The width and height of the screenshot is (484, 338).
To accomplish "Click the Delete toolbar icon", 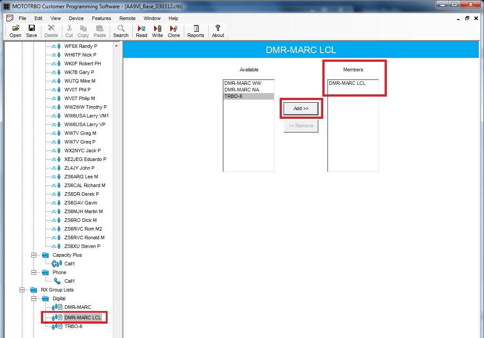I will (51, 28).
